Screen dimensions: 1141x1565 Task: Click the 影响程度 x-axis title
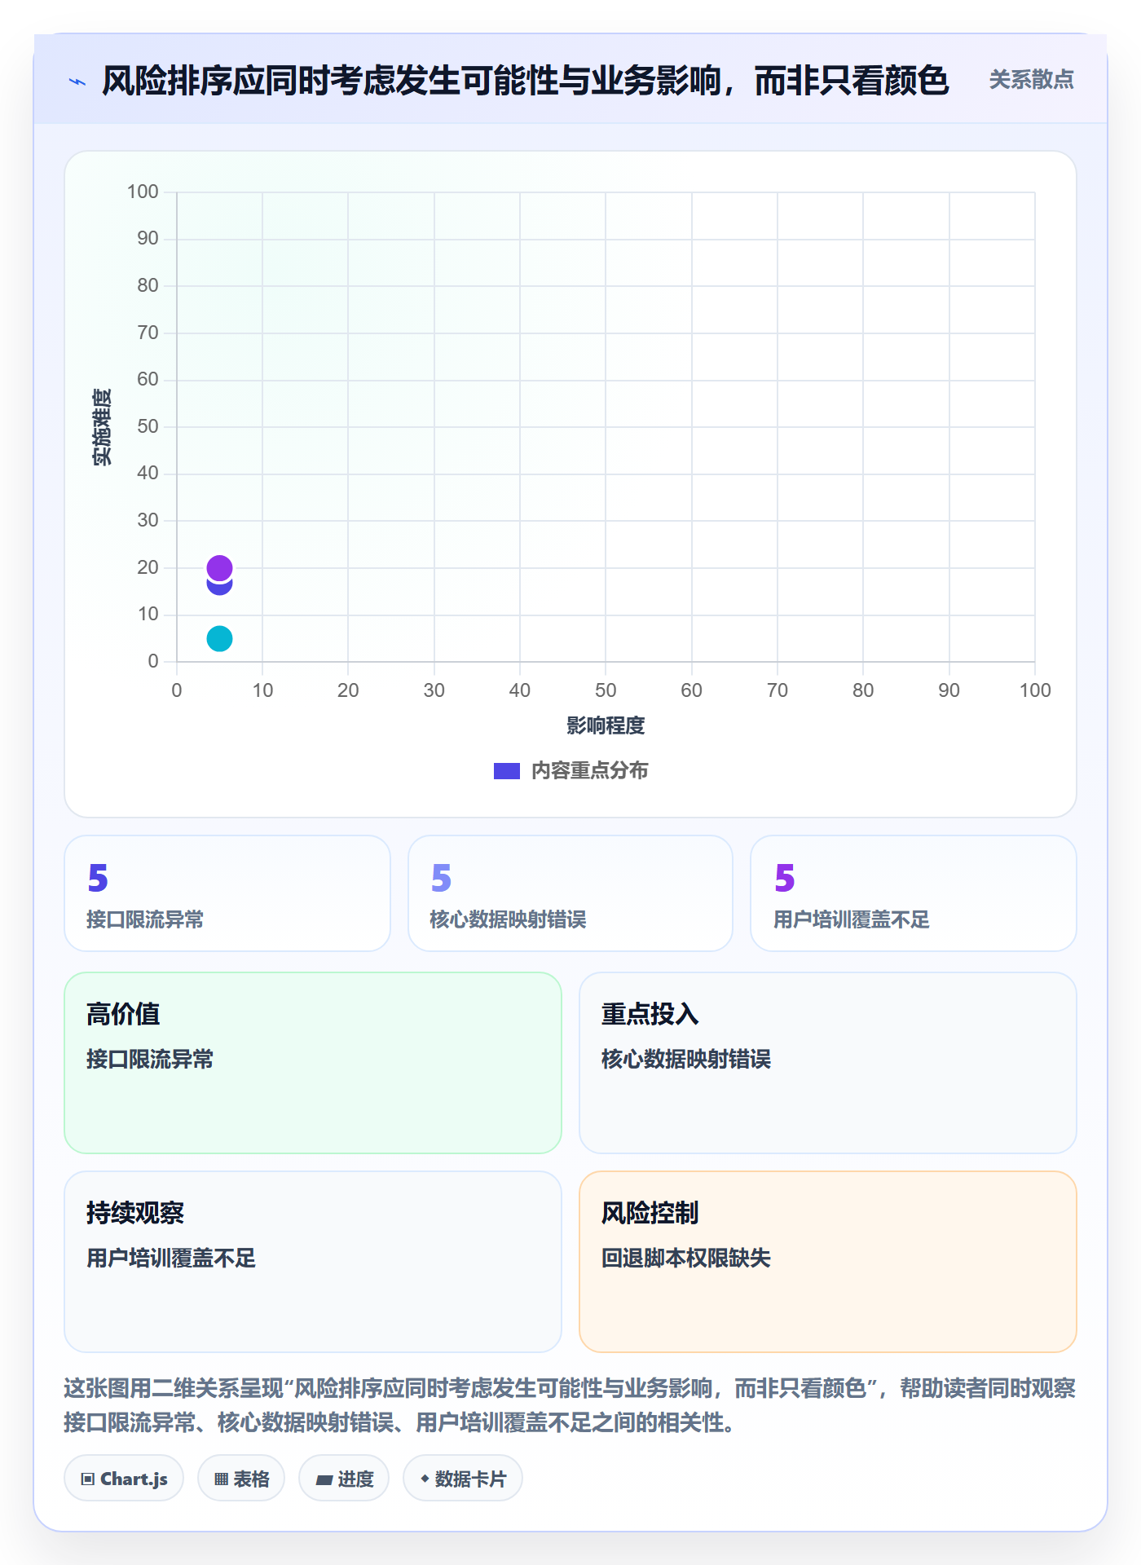coord(606,725)
